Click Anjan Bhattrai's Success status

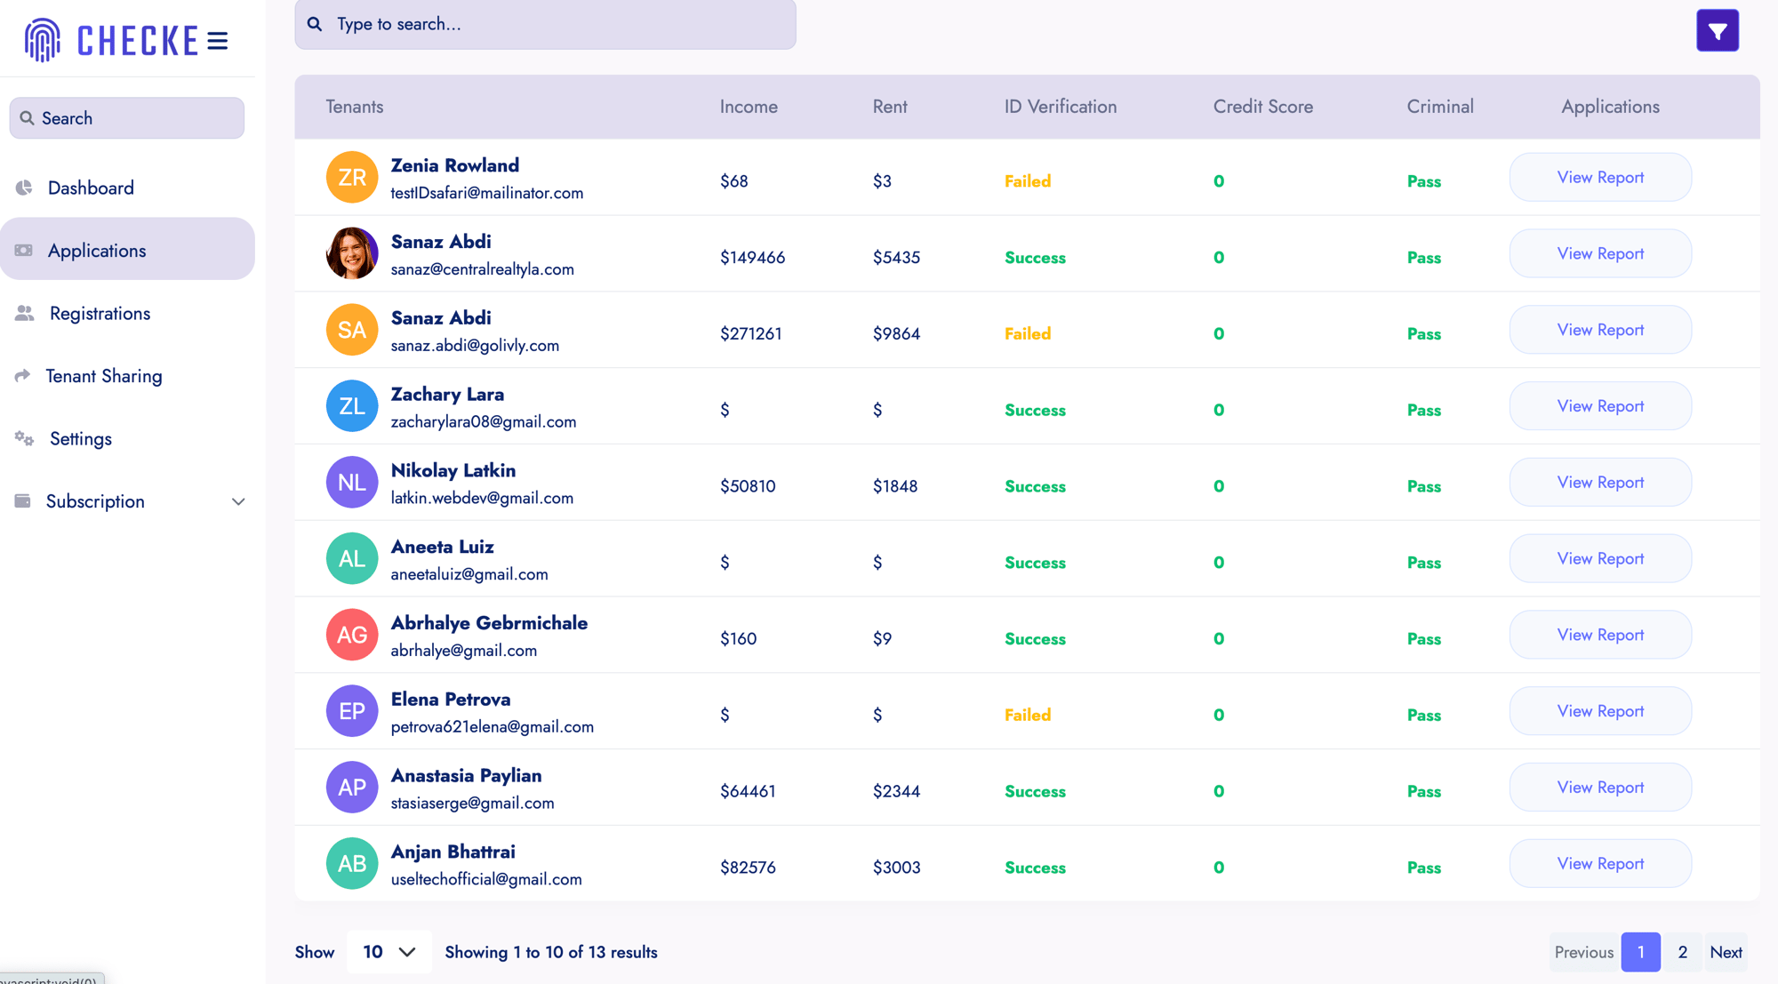coord(1035,868)
